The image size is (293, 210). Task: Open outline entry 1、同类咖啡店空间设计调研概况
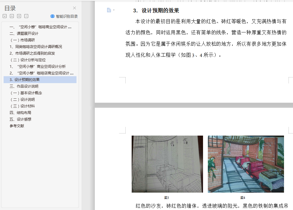tap(36, 46)
